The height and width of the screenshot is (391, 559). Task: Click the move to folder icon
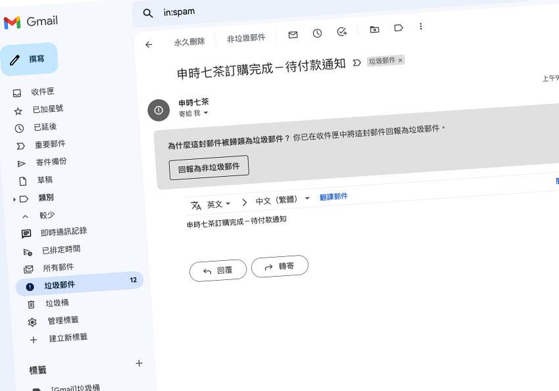click(374, 29)
